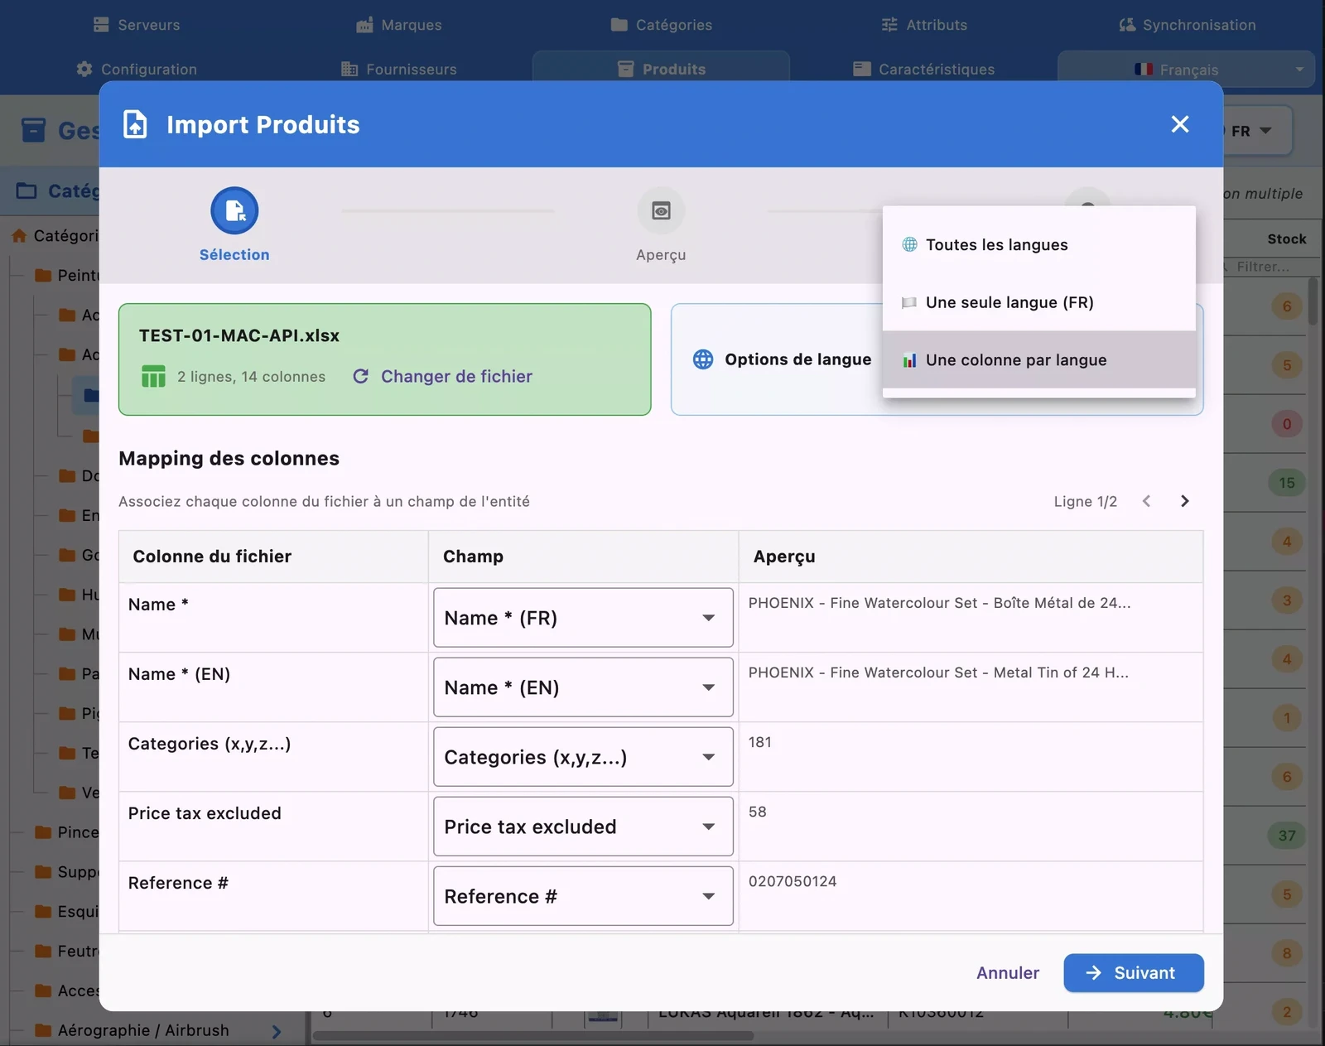Click the Suivant button
Image resolution: width=1325 pixels, height=1046 pixels.
[x=1133, y=973]
